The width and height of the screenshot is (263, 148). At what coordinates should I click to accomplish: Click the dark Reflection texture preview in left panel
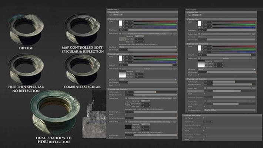[128, 127]
